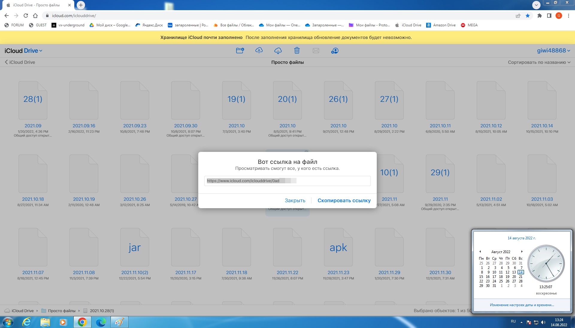The height and width of the screenshot is (328, 575).
Task: Click the upload file icon
Action: (259, 51)
